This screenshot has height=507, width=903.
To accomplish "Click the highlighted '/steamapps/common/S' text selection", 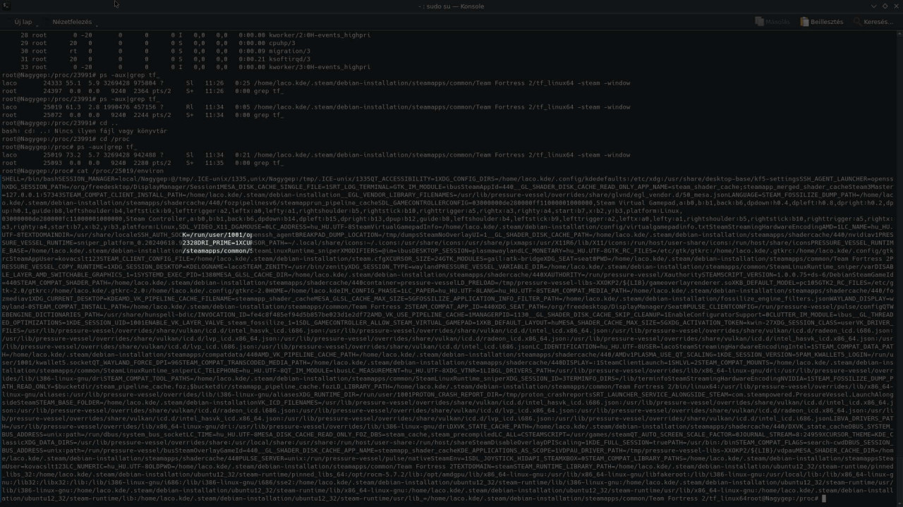I will click(x=217, y=251).
